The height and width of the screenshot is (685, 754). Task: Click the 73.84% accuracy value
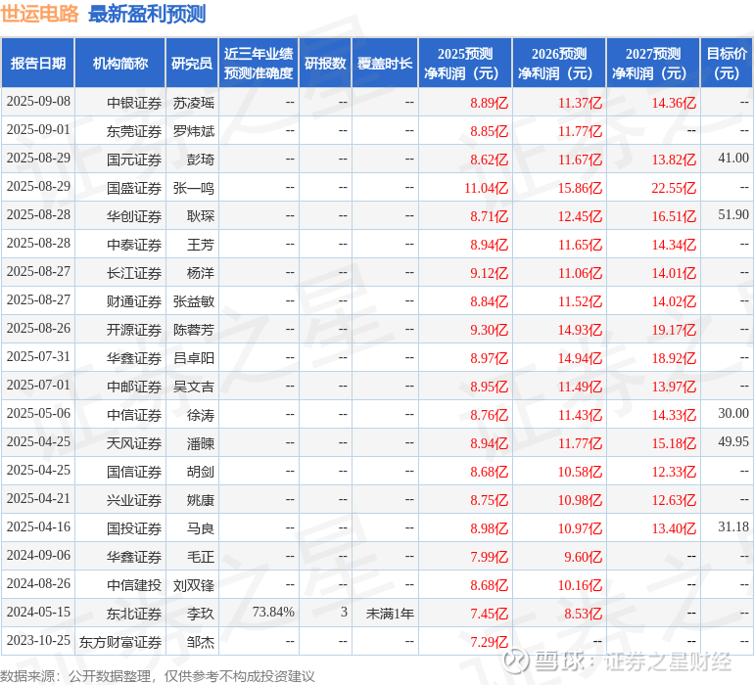click(273, 612)
